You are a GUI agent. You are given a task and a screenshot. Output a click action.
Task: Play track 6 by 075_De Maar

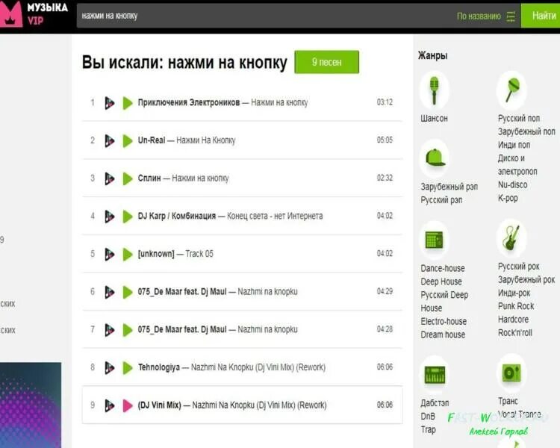(128, 292)
